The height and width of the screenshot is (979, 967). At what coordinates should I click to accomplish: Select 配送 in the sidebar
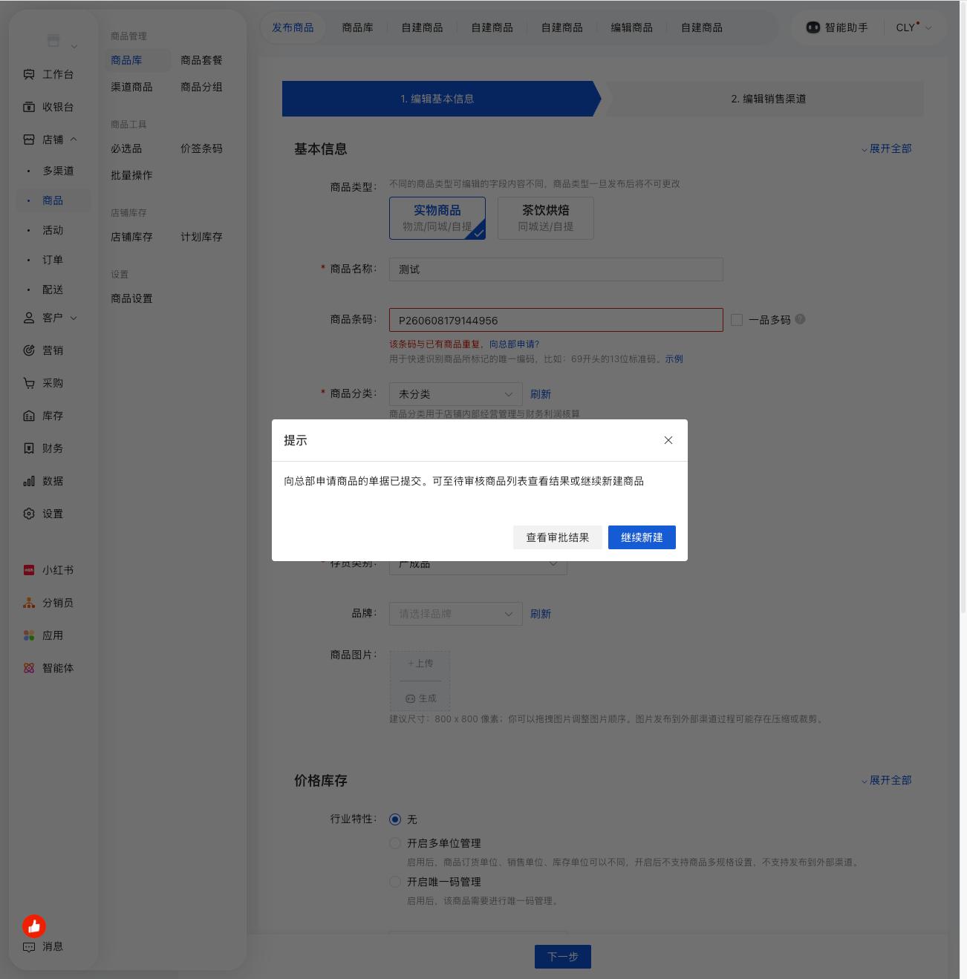point(53,289)
